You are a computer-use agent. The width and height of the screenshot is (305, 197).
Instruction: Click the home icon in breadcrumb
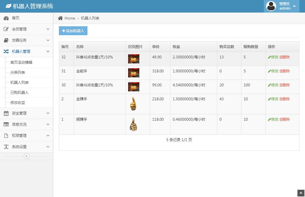(60, 18)
